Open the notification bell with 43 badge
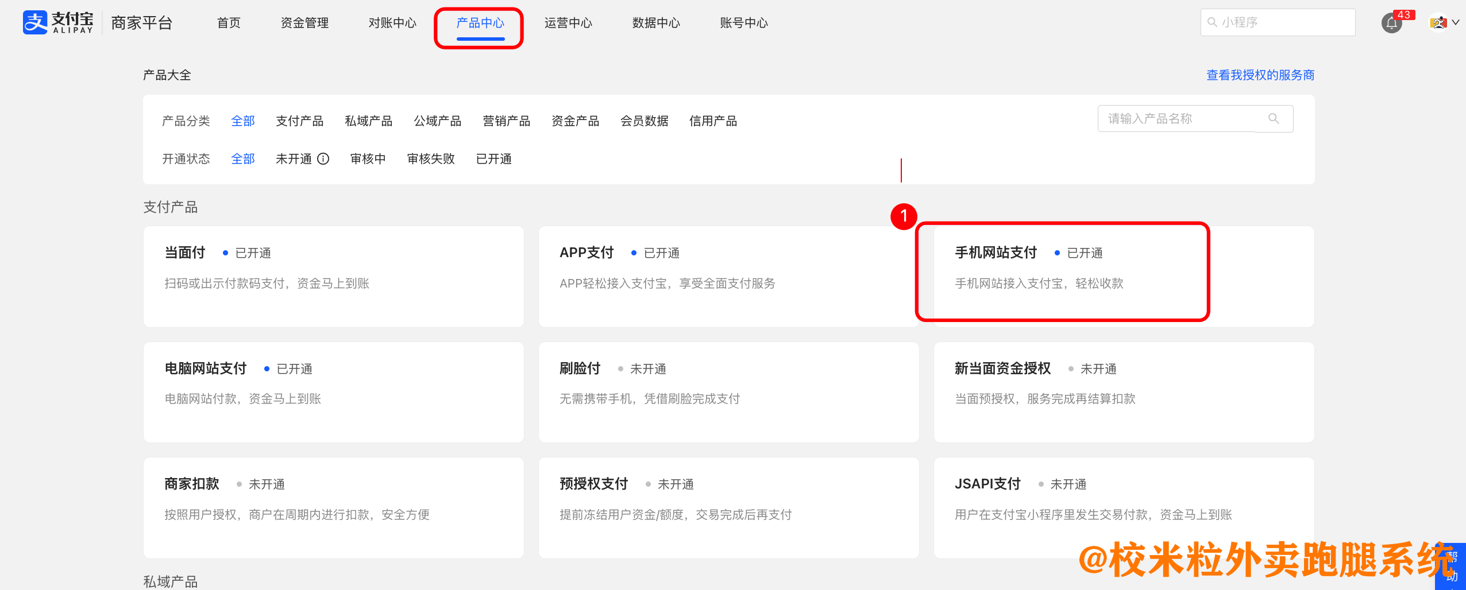Viewport: 1466px width, 590px height. coord(1391,23)
